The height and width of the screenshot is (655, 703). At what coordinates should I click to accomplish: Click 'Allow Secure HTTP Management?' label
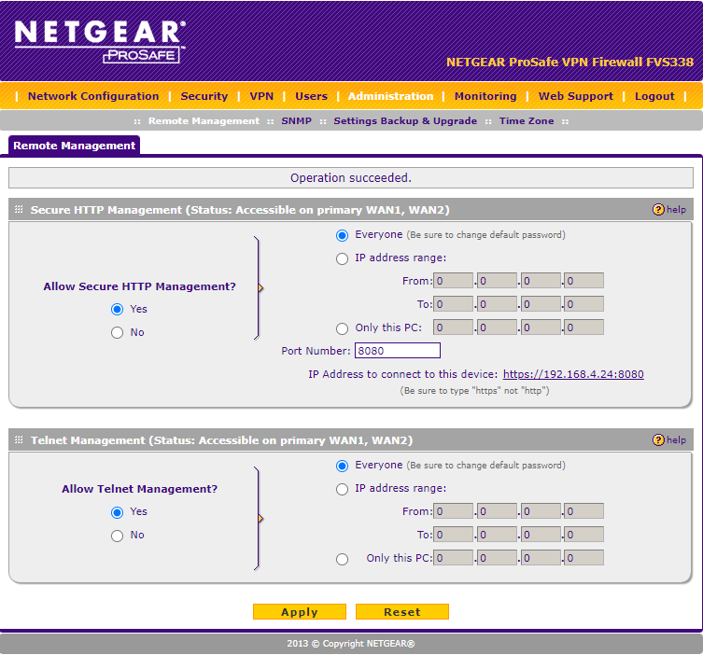139,286
